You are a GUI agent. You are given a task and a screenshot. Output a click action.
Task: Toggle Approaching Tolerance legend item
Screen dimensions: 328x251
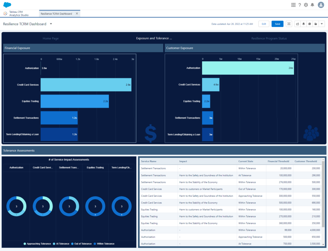pyautogui.click(x=37, y=244)
